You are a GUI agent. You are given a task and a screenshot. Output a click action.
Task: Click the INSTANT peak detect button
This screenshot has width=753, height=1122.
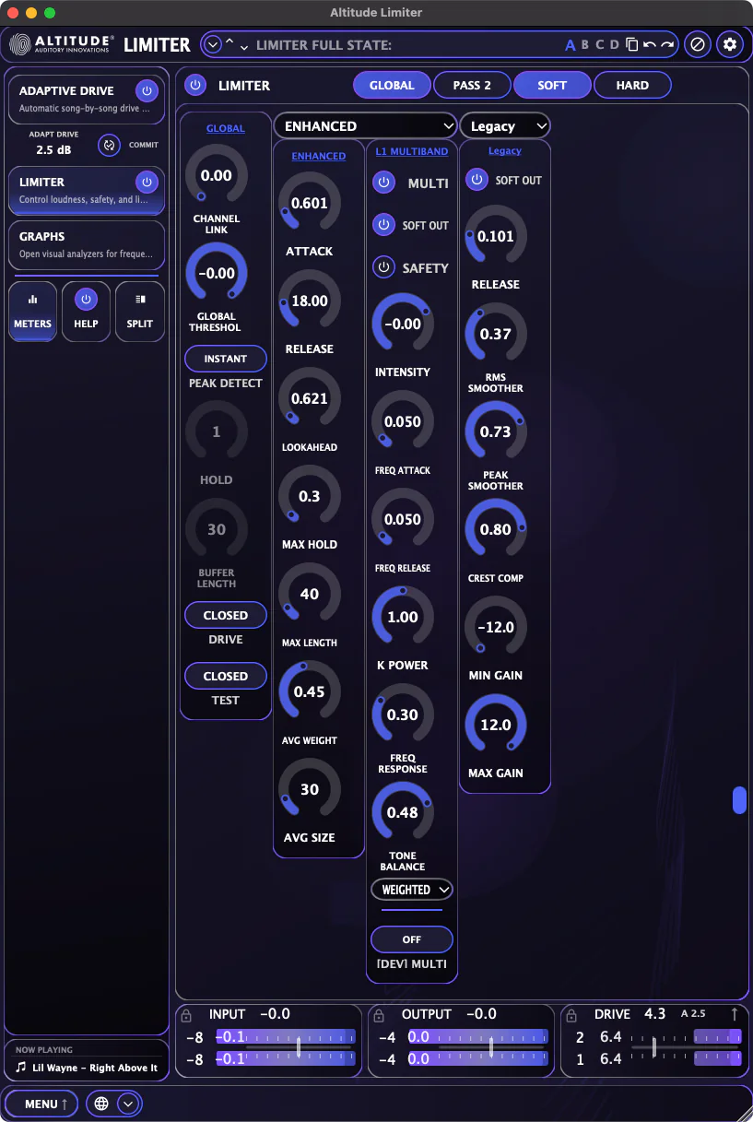[226, 359]
